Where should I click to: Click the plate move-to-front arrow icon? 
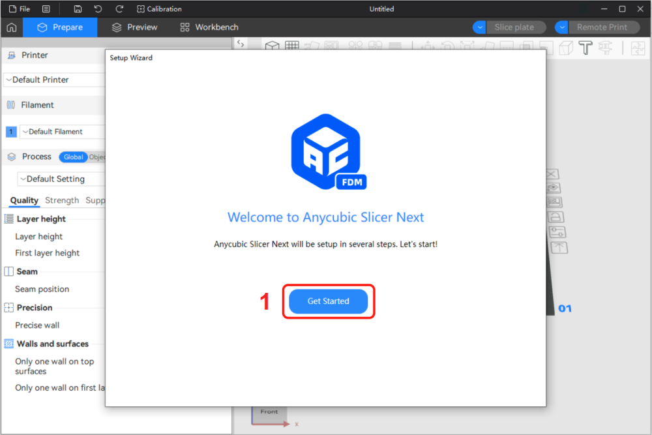tap(559, 248)
